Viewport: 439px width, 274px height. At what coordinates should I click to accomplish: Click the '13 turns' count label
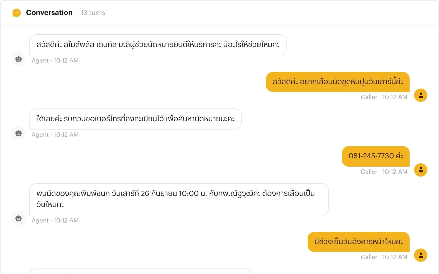pos(93,13)
